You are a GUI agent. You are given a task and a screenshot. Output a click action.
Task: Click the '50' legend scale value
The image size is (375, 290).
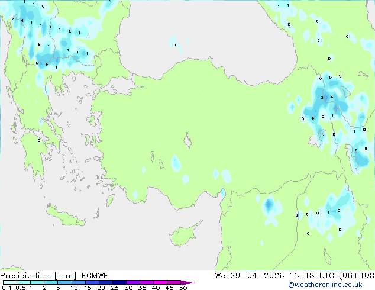(x=183, y=288)
